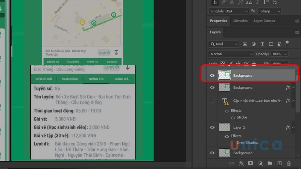Viewport: 301px width, 169px height.
Task: Filter layers by adjustment layers icon
Action: point(254,44)
